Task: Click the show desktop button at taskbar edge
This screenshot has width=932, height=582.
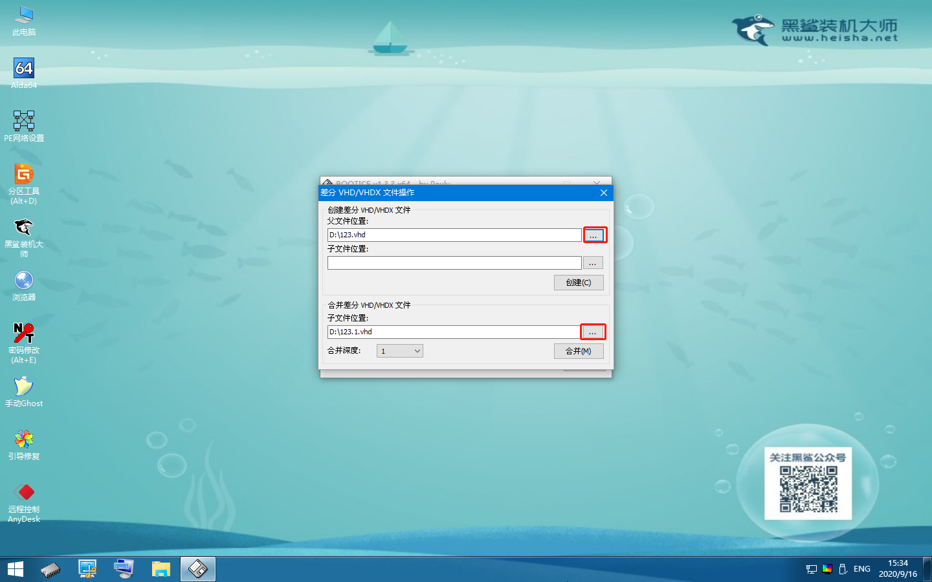Action: (x=928, y=569)
